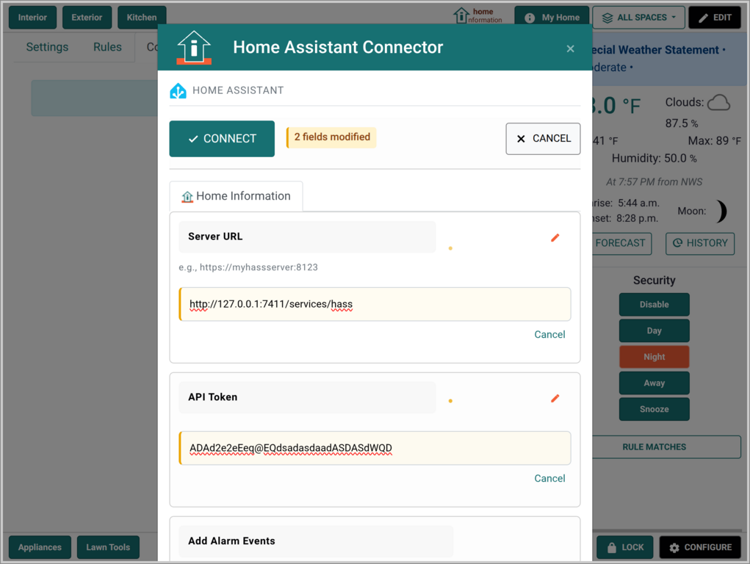Open the FORECAST button
Image resolution: width=750 pixels, height=564 pixels.
click(621, 243)
